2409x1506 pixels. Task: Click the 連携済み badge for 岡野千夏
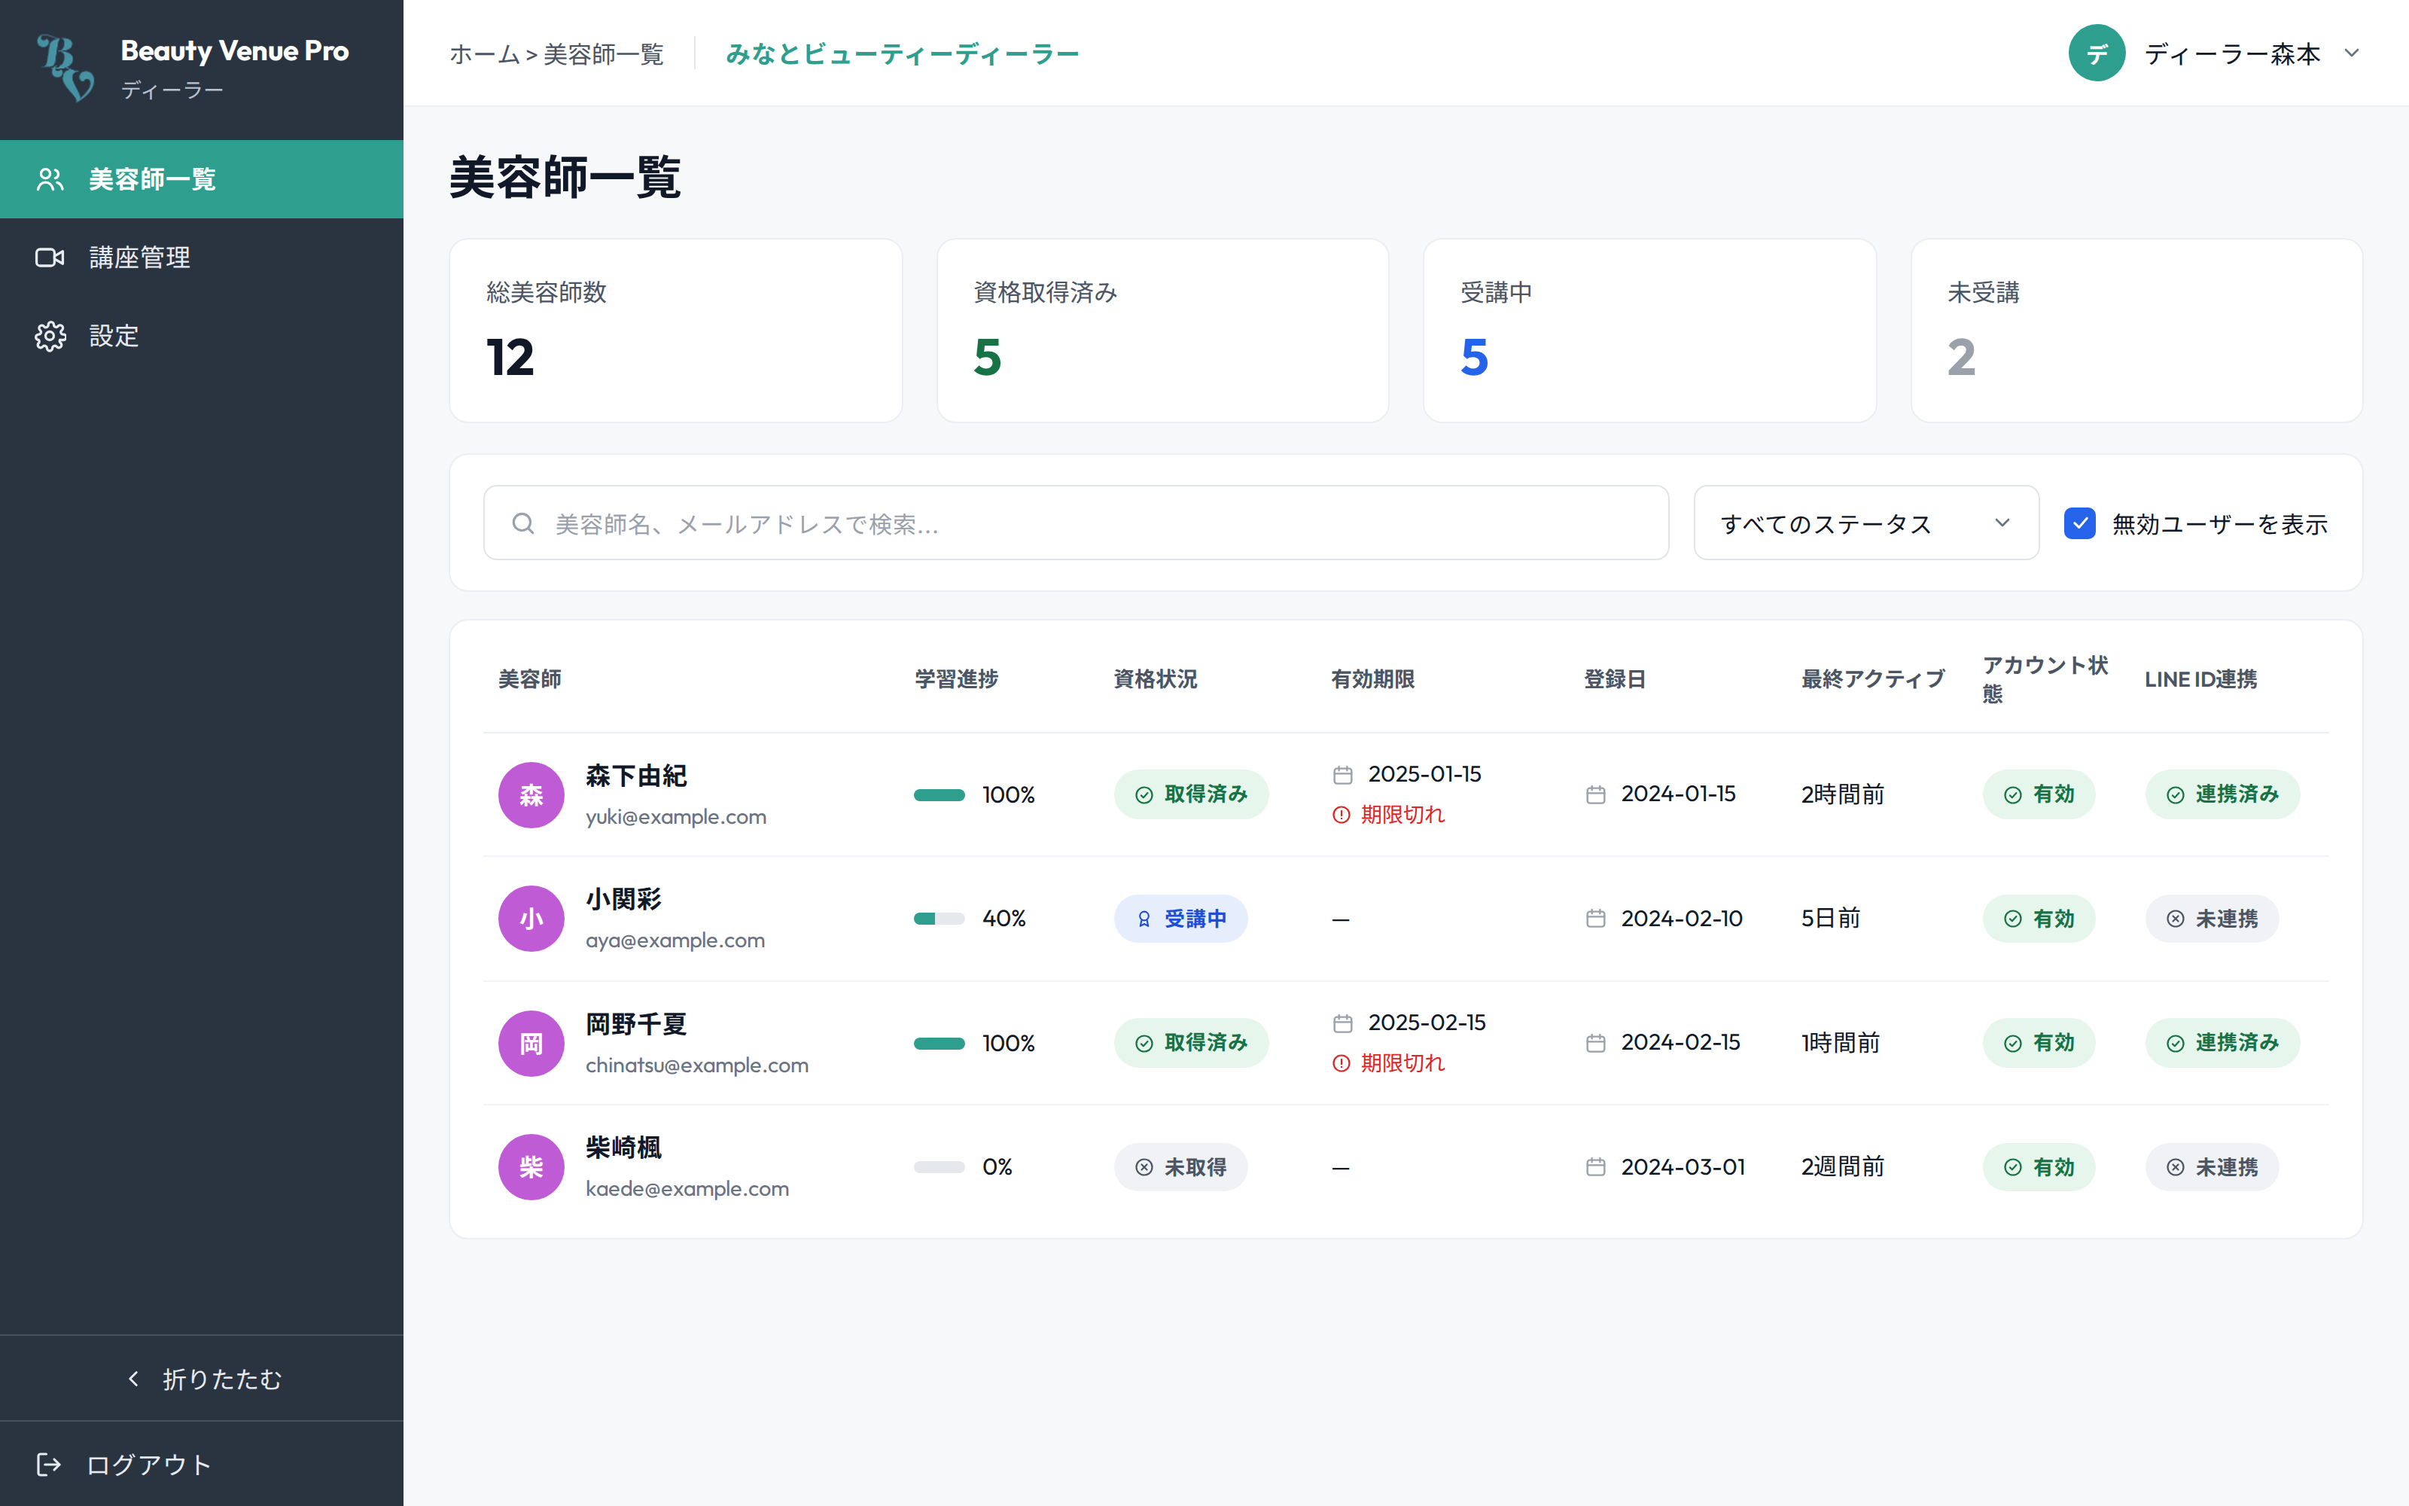pyautogui.click(x=2222, y=1043)
